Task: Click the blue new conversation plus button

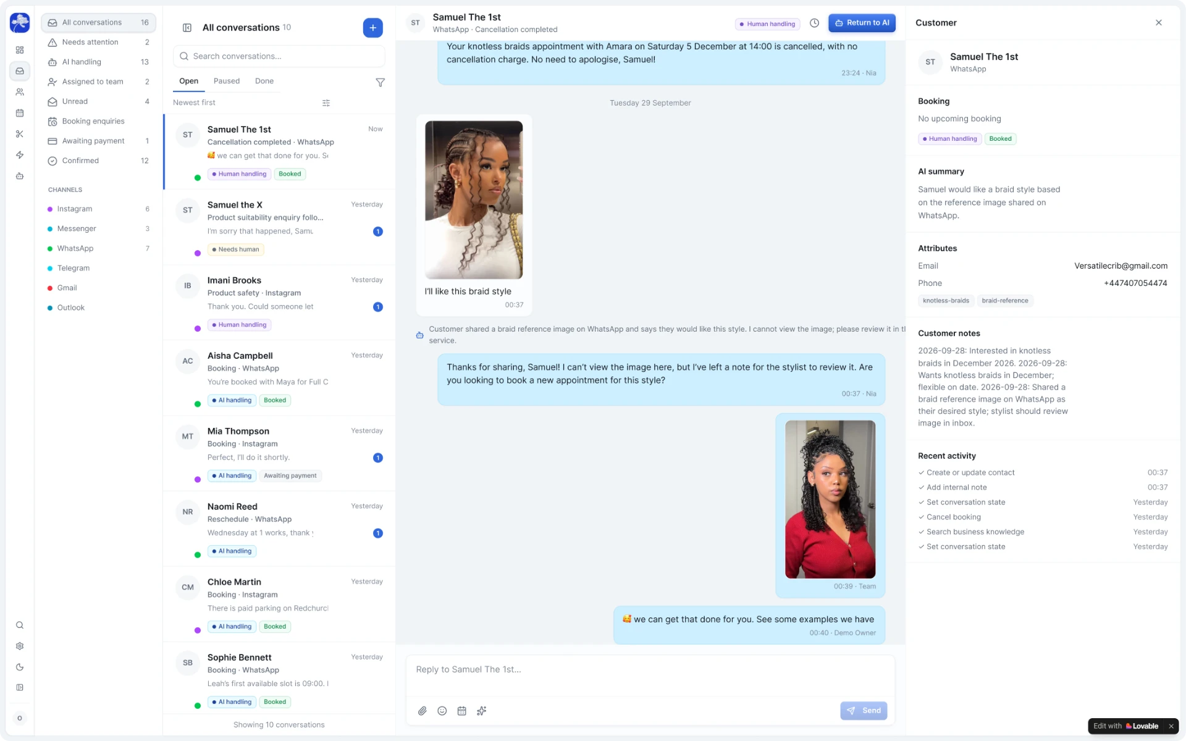Action: (x=372, y=28)
